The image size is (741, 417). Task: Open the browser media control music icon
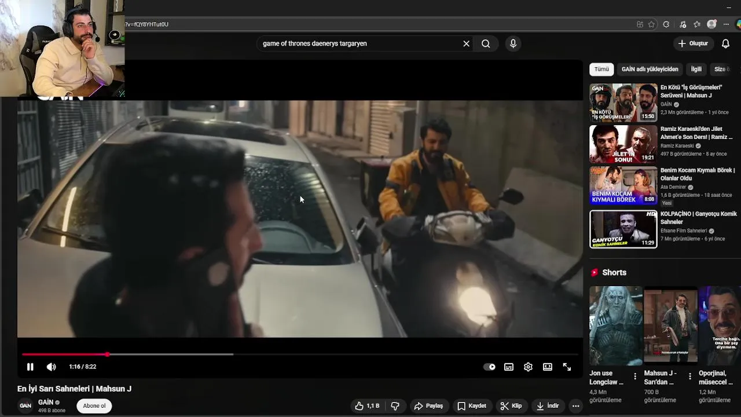click(x=683, y=24)
